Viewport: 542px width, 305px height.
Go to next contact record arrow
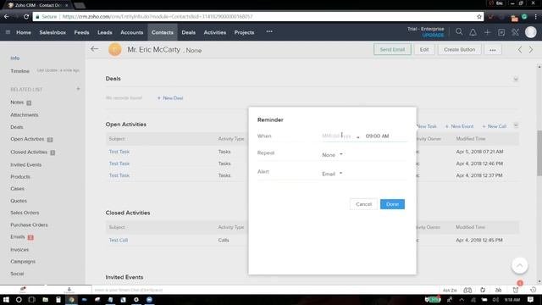pos(531,49)
